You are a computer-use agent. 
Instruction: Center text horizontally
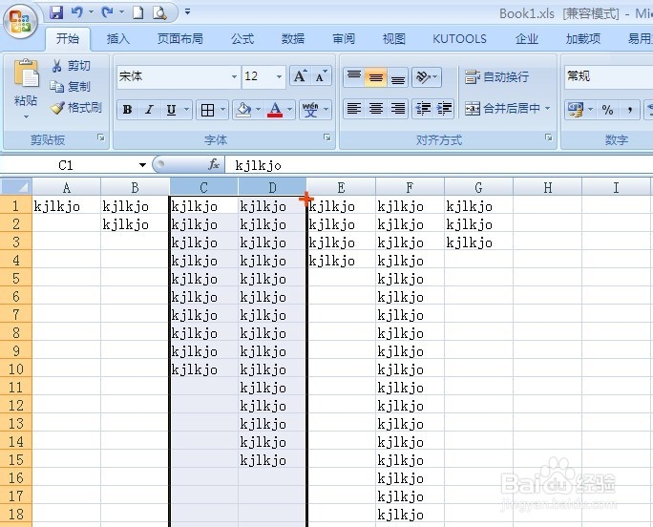(x=375, y=109)
